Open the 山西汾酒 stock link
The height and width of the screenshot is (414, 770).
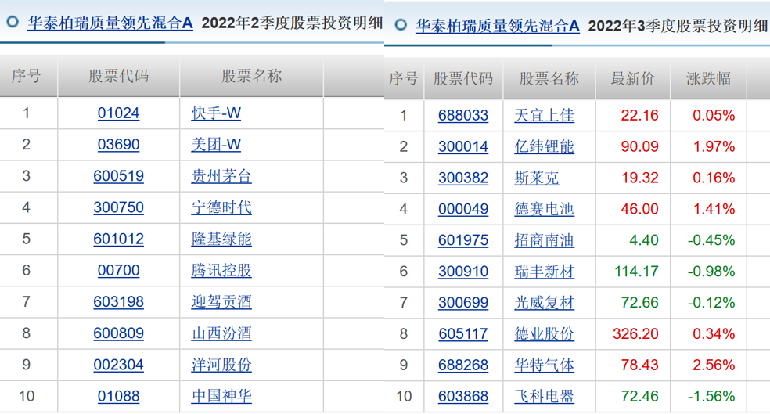[221, 333]
